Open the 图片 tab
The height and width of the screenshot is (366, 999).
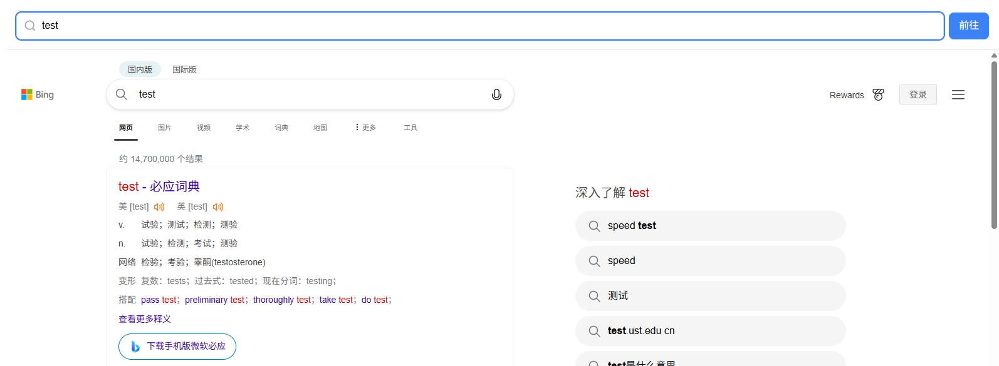coord(165,128)
